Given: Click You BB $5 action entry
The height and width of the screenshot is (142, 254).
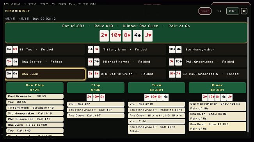Looking at the screenshot, I should click(35, 102).
